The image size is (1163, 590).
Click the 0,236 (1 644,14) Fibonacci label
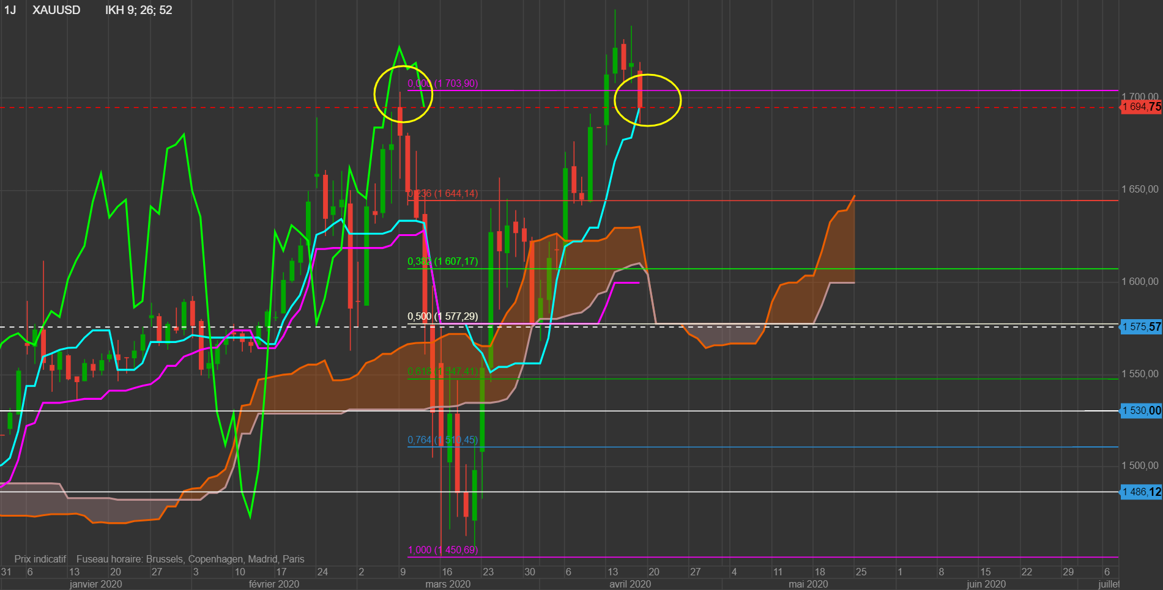(442, 193)
